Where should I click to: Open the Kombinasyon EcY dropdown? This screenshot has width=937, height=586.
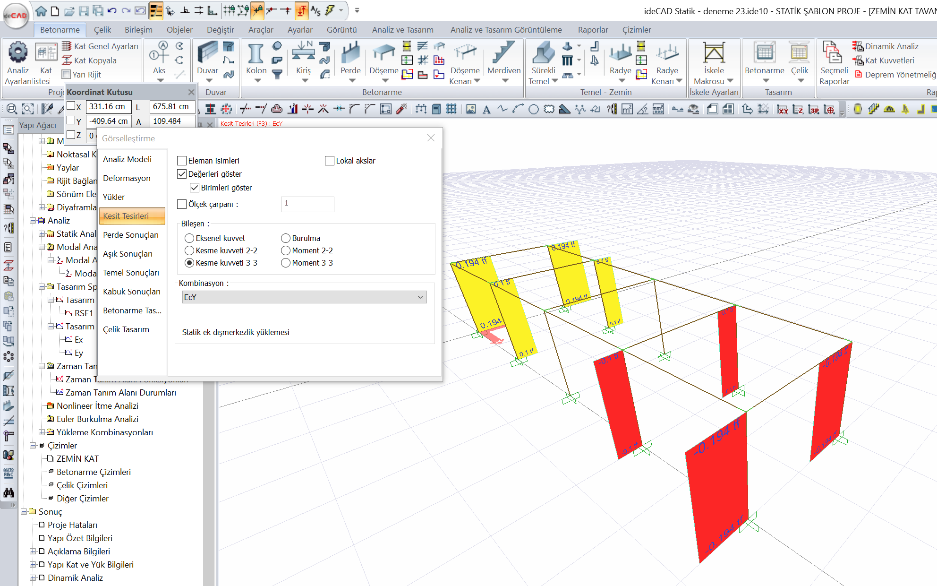click(x=304, y=297)
